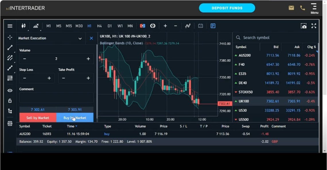Click the Sell by Market button

point(37,117)
